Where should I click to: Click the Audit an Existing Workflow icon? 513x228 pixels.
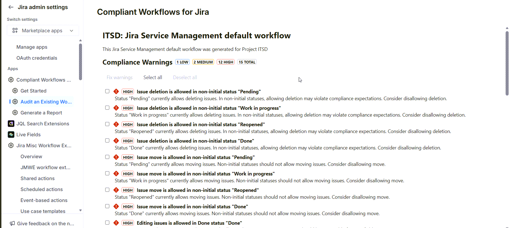coord(15,102)
